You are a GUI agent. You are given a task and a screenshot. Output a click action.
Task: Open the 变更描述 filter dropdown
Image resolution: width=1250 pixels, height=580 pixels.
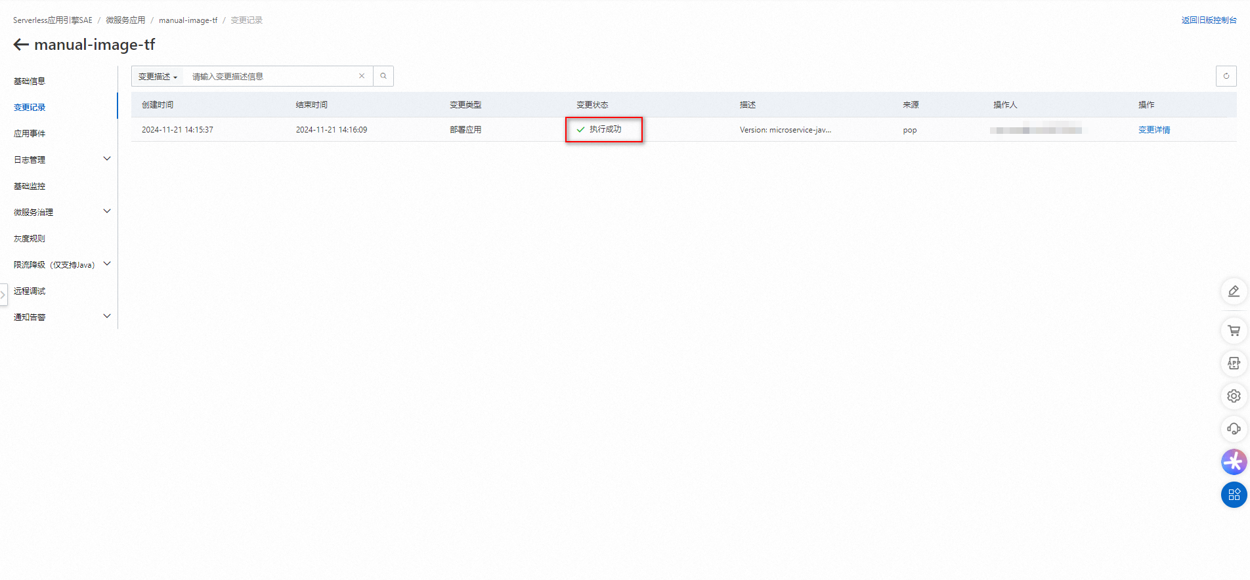(158, 76)
